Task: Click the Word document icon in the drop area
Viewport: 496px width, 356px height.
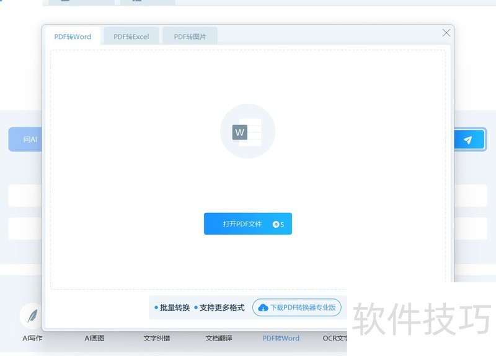Action: pyautogui.click(x=247, y=131)
